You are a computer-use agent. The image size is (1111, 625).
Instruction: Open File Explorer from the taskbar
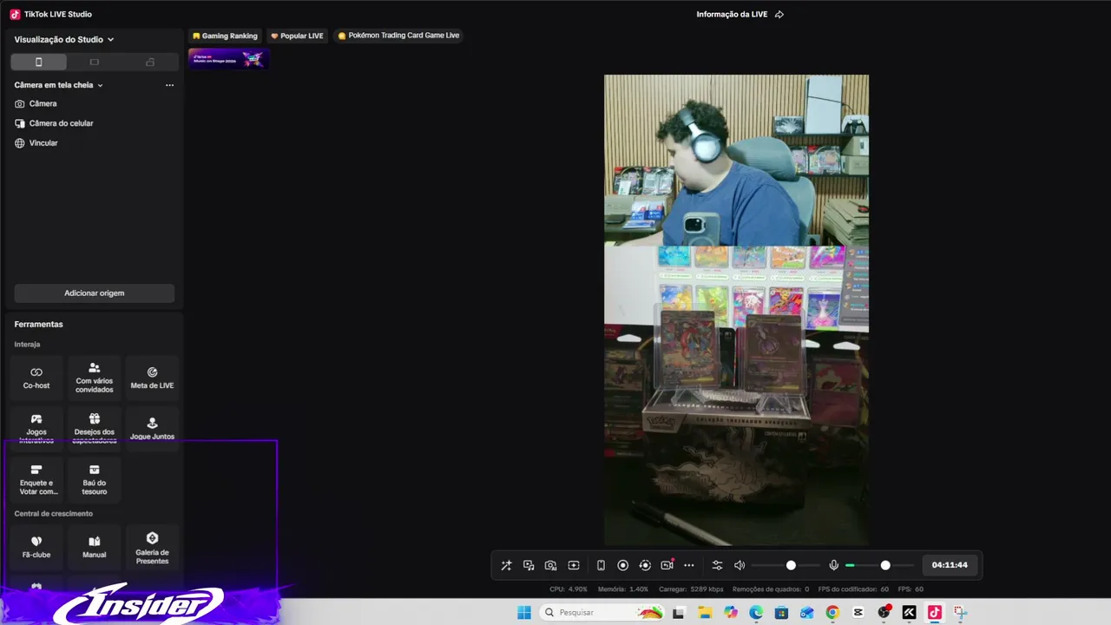[x=705, y=612]
